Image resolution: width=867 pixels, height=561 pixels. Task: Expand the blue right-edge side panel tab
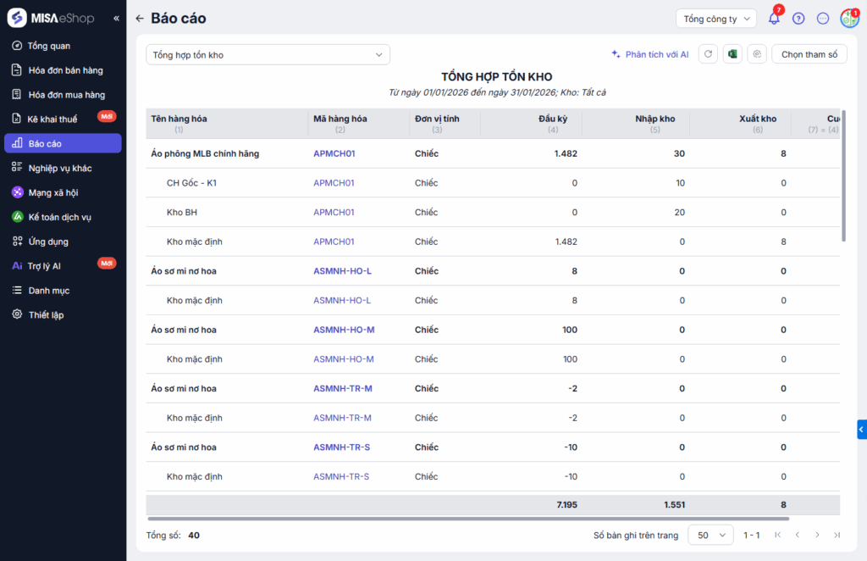(x=861, y=430)
